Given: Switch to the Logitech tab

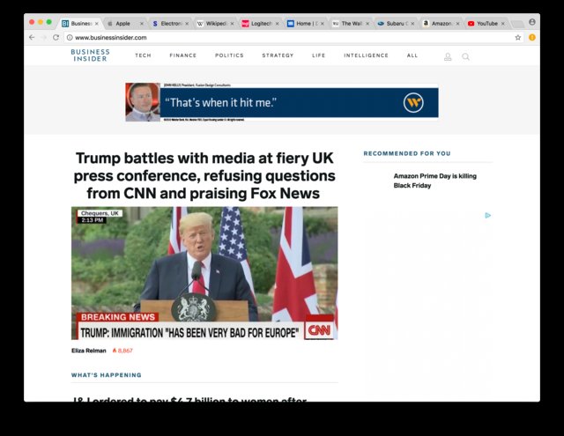Looking at the screenshot, I should click(x=260, y=24).
